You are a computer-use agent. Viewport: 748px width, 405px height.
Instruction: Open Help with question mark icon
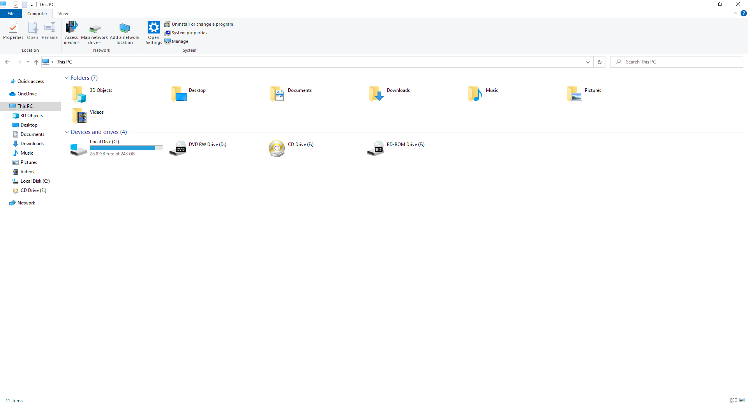coord(743,13)
